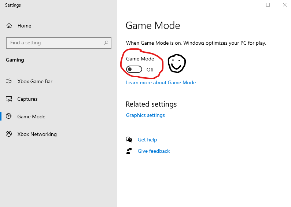Click the magnifier icon in search box
The image size is (291, 207).
[x=106, y=43]
